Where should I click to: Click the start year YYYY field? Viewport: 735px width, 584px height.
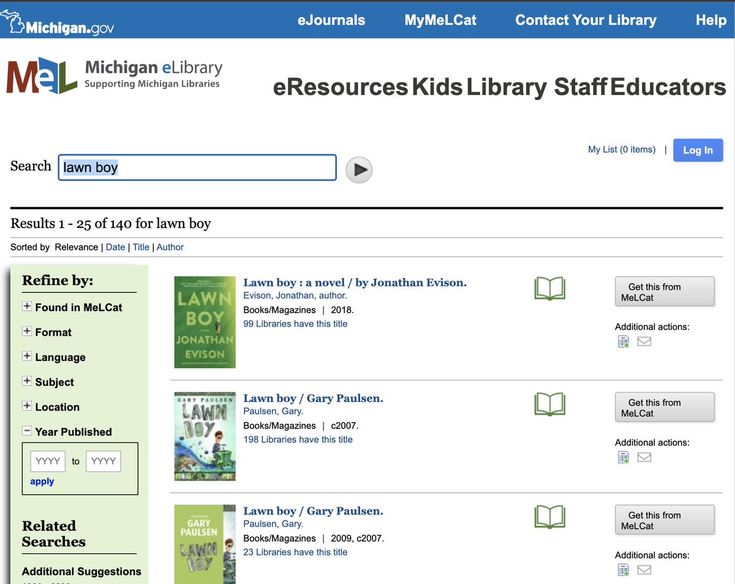(48, 461)
